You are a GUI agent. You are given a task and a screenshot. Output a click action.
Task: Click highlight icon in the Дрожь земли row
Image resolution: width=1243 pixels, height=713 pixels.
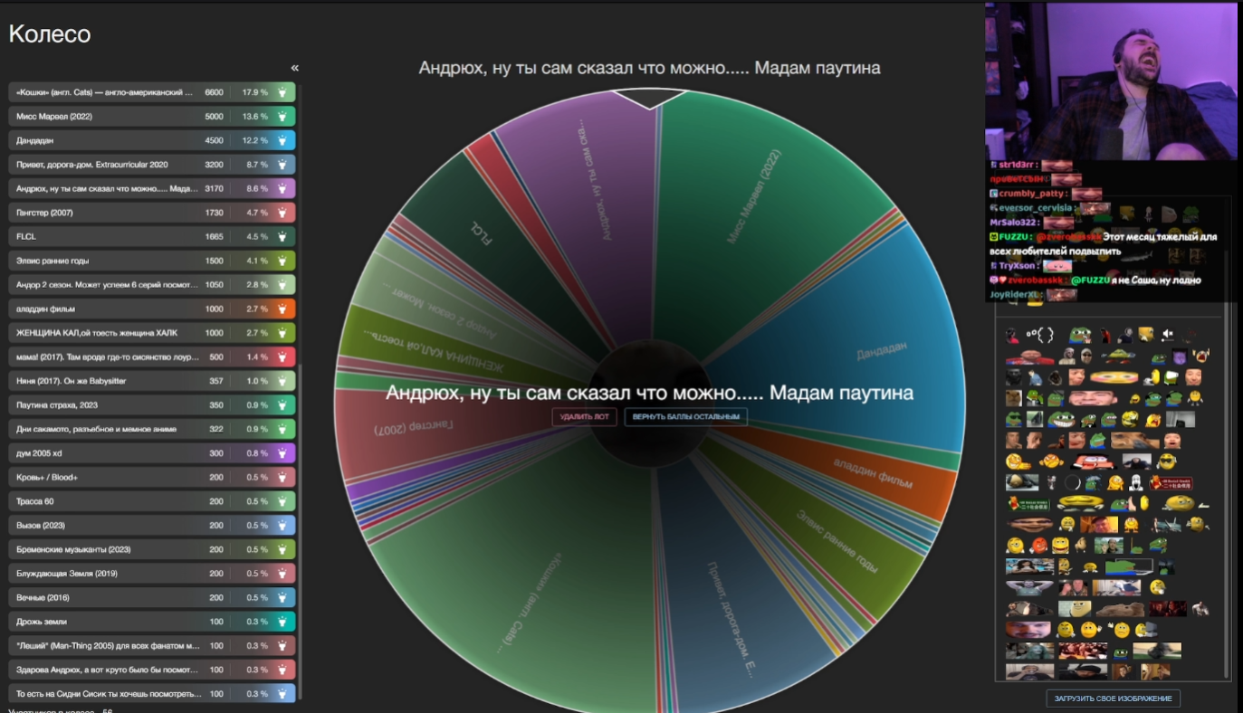[x=282, y=622]
